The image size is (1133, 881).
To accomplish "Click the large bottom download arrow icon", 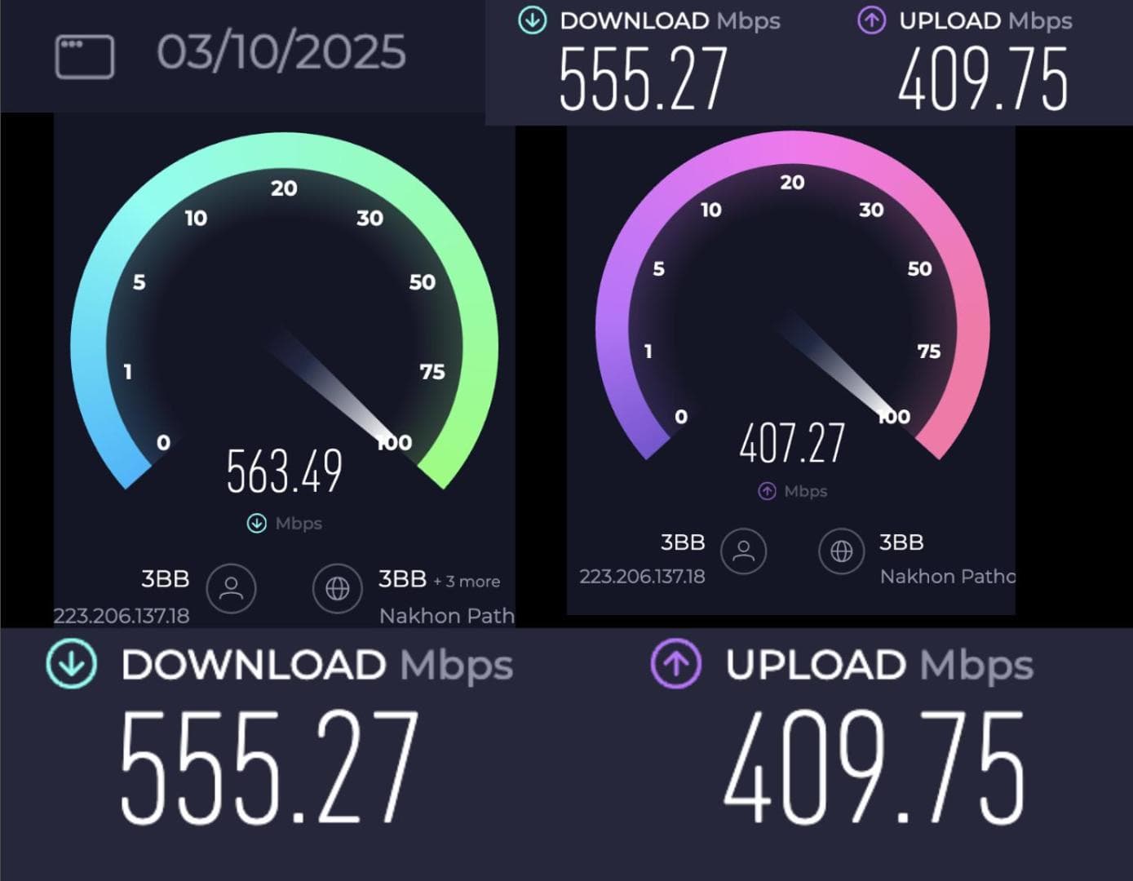I will coord(71,664).
